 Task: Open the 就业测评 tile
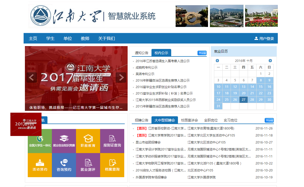tap(88, 165)
